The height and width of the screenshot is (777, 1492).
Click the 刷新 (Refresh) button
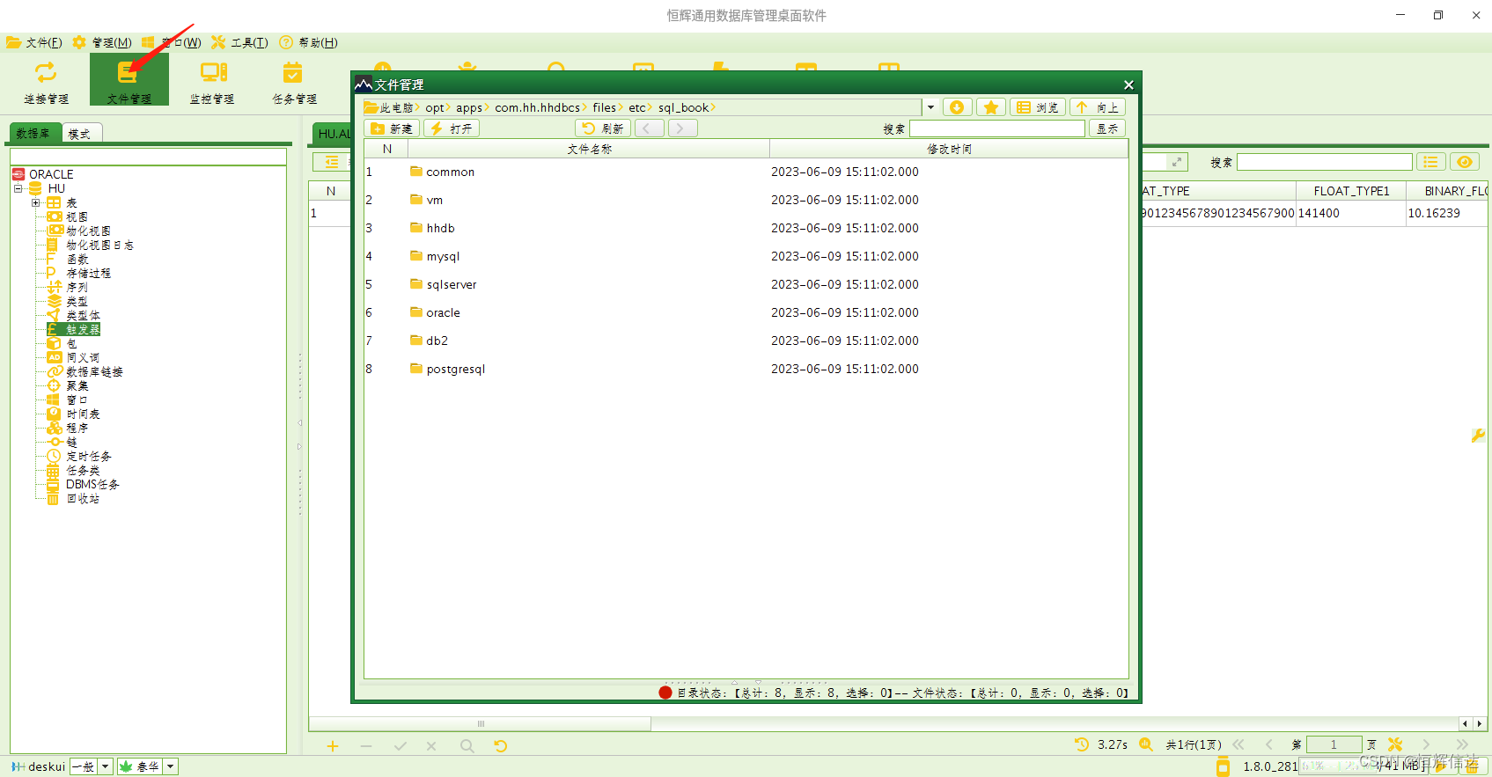(x=603, y=128)
